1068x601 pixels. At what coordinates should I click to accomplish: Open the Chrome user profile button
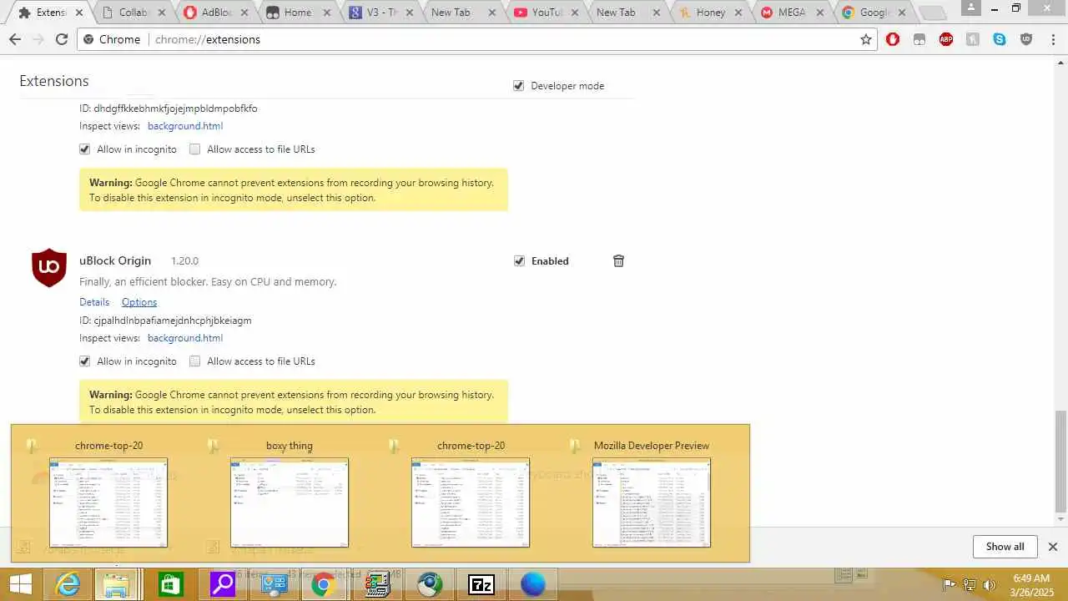970,8
